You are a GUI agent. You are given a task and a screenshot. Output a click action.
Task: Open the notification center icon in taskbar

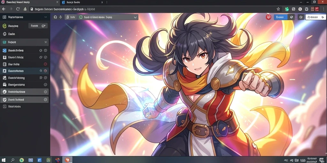[x=322, y=160]
